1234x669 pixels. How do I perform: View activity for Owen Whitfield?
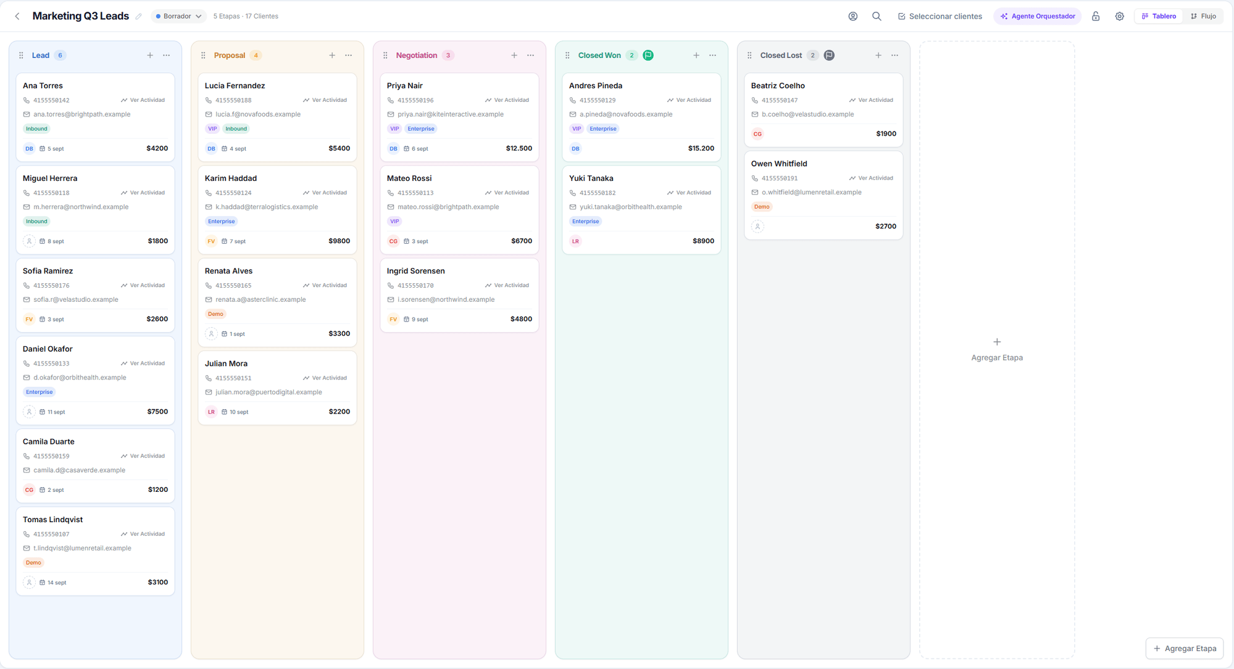pyautogui.click(x=871, y=178)
